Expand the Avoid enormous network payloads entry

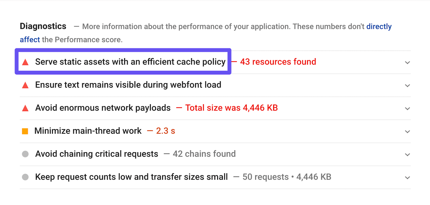[x=407, y=109]
